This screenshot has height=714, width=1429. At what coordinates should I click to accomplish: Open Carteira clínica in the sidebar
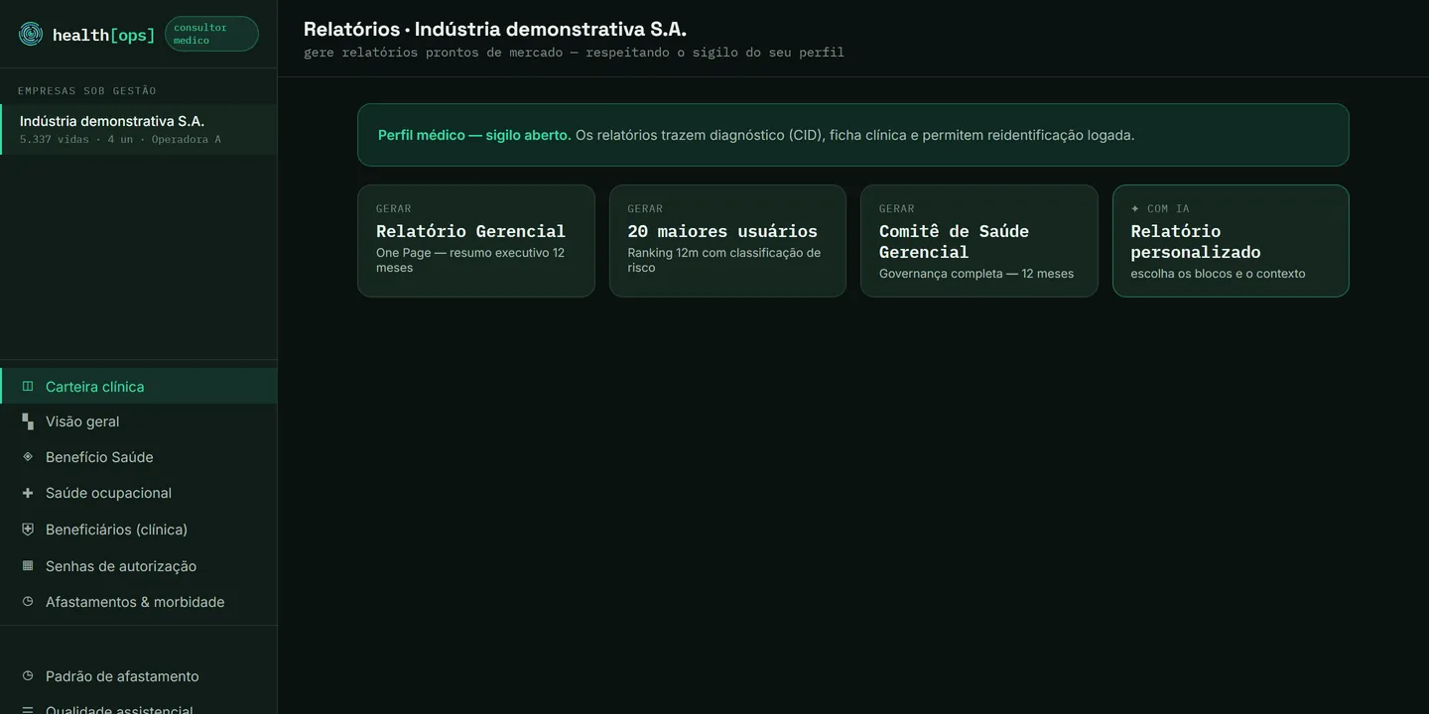[x=139, y=387]
